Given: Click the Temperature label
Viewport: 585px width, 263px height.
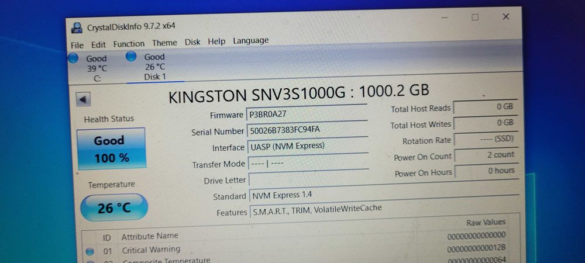Looking at the screenshot, I should coord(112,185).
